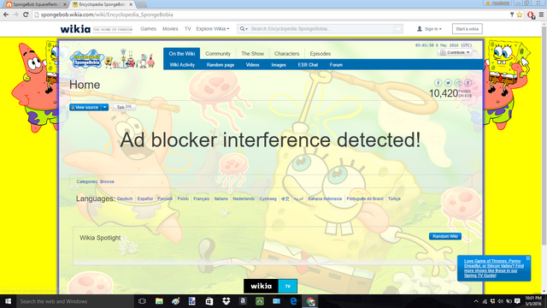Viewport: 547px width, 308px height.
Task: Open Task View on the taskbar
Action: click(142, 301)
